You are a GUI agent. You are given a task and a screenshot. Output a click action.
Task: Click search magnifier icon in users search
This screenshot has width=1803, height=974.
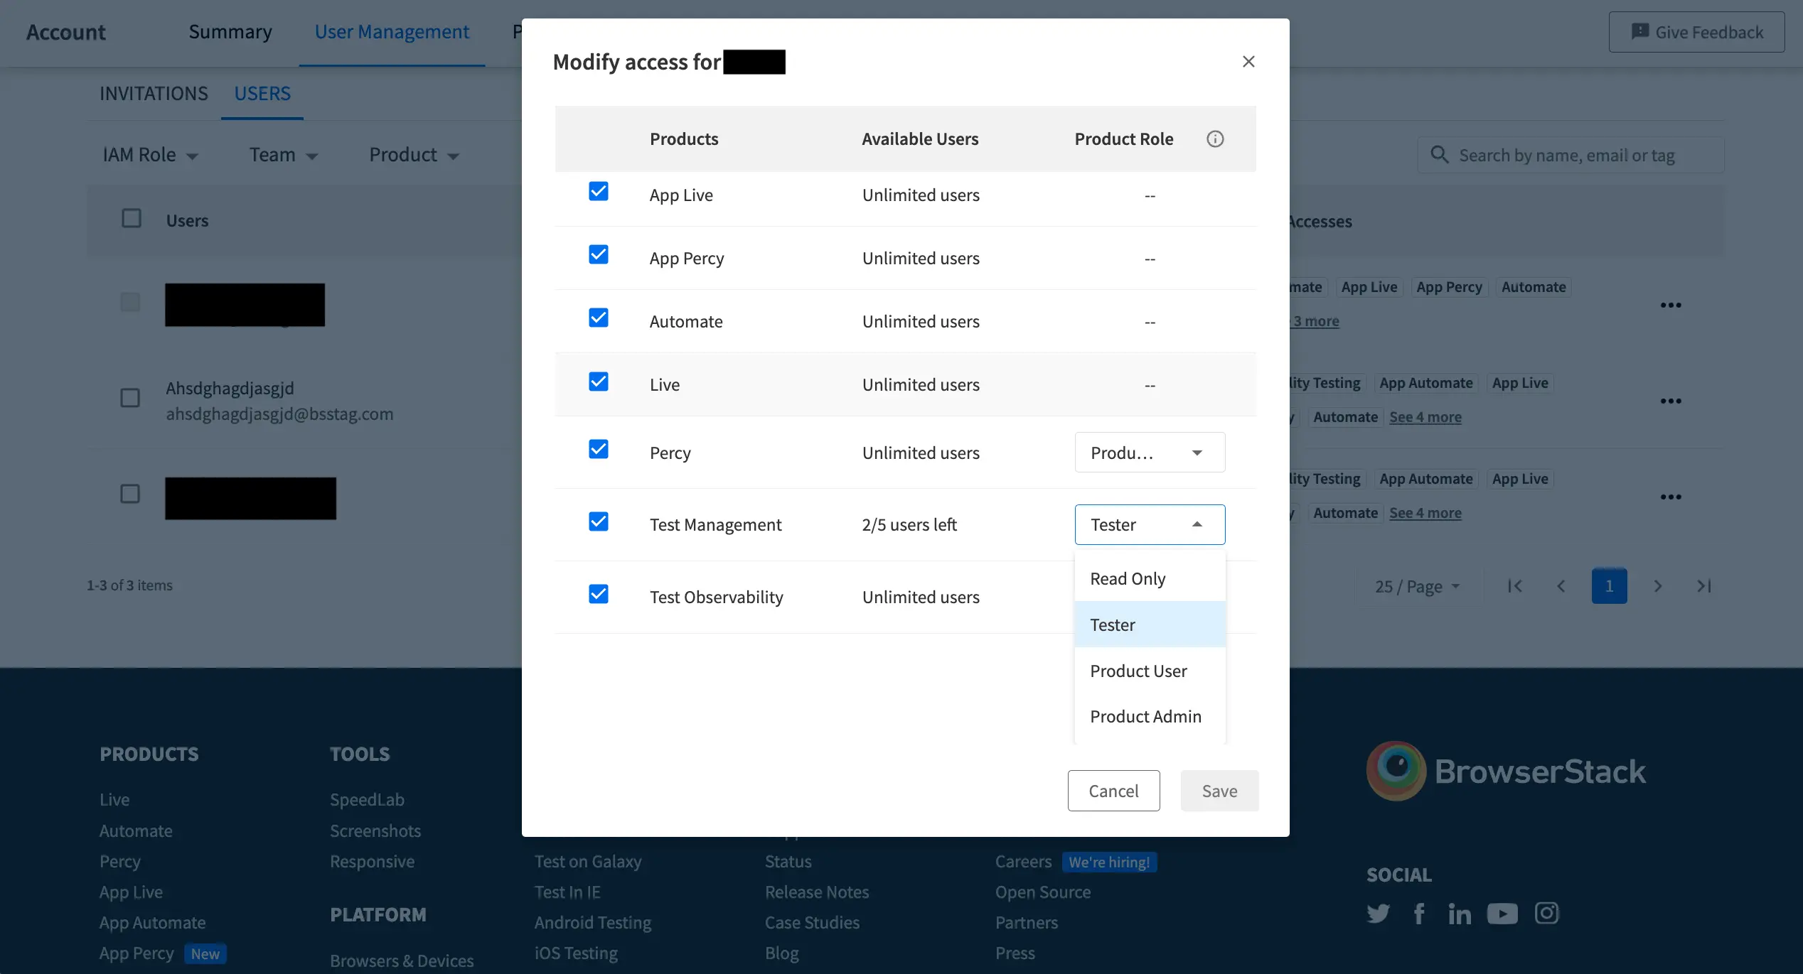pyautogui.click(x=1439, y=155)
